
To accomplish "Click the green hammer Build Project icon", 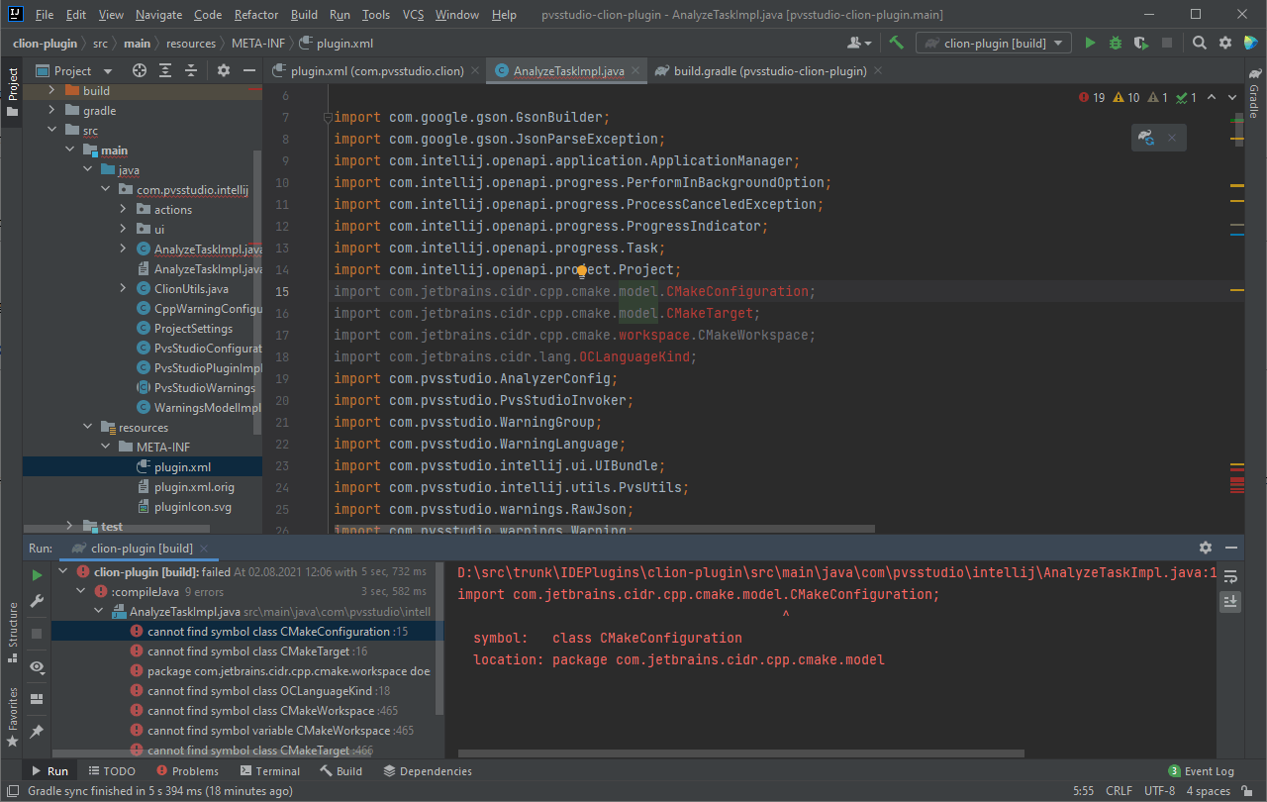I will pyautogui.click(x=896, y=43).
